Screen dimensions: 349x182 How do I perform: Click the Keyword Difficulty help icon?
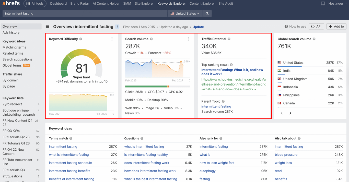[81, 39]
